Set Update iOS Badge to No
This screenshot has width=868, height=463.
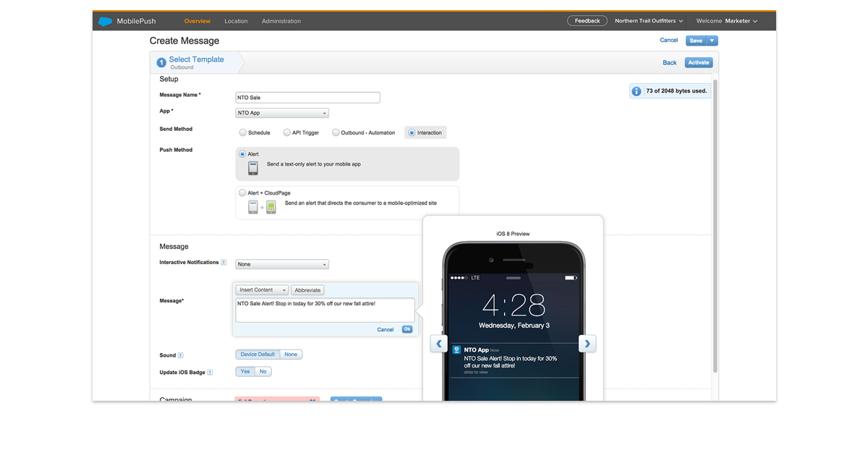(x=263, y=372)
